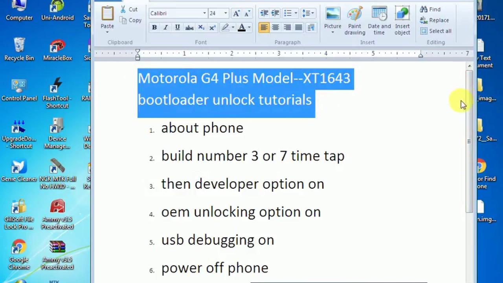Align text left
This screenshot has width=503, height=283.
(x=264, y=28)
